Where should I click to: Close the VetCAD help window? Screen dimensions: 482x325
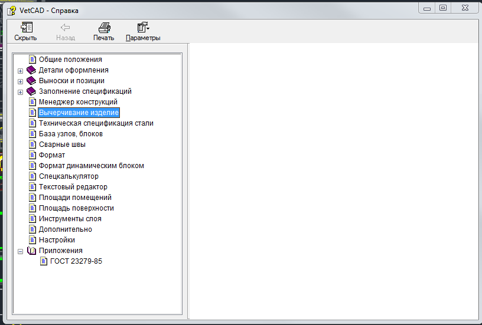(465, 8)
